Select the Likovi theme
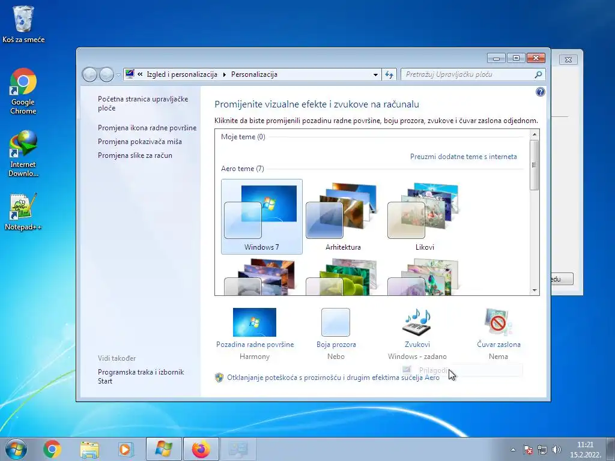The image size is (615, 461). tap(425, 217)
